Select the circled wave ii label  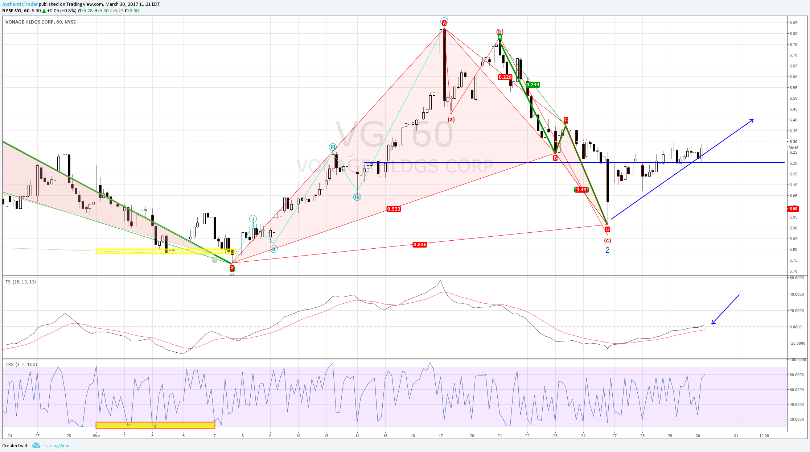point(274,249)
